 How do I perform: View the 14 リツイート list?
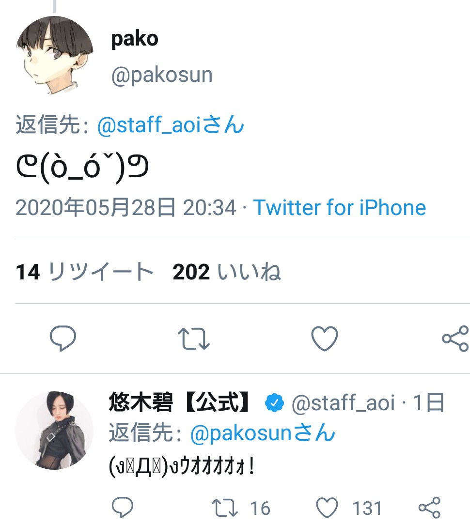85,271
